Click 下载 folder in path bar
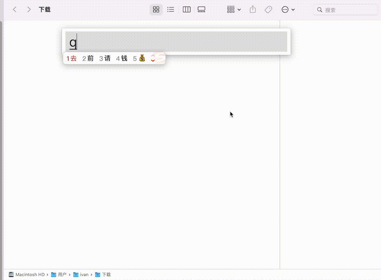This screenshot has height=280, width=381. (103, 275)
